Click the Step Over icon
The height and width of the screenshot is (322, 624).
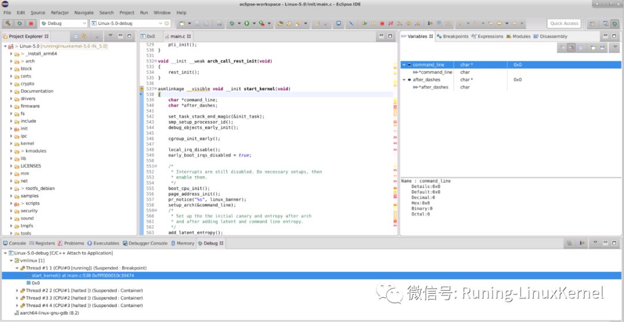[408, 23]
